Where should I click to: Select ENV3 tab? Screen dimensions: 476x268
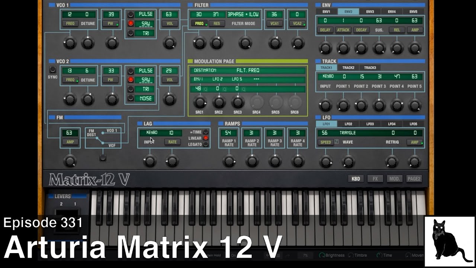point(370,12)
